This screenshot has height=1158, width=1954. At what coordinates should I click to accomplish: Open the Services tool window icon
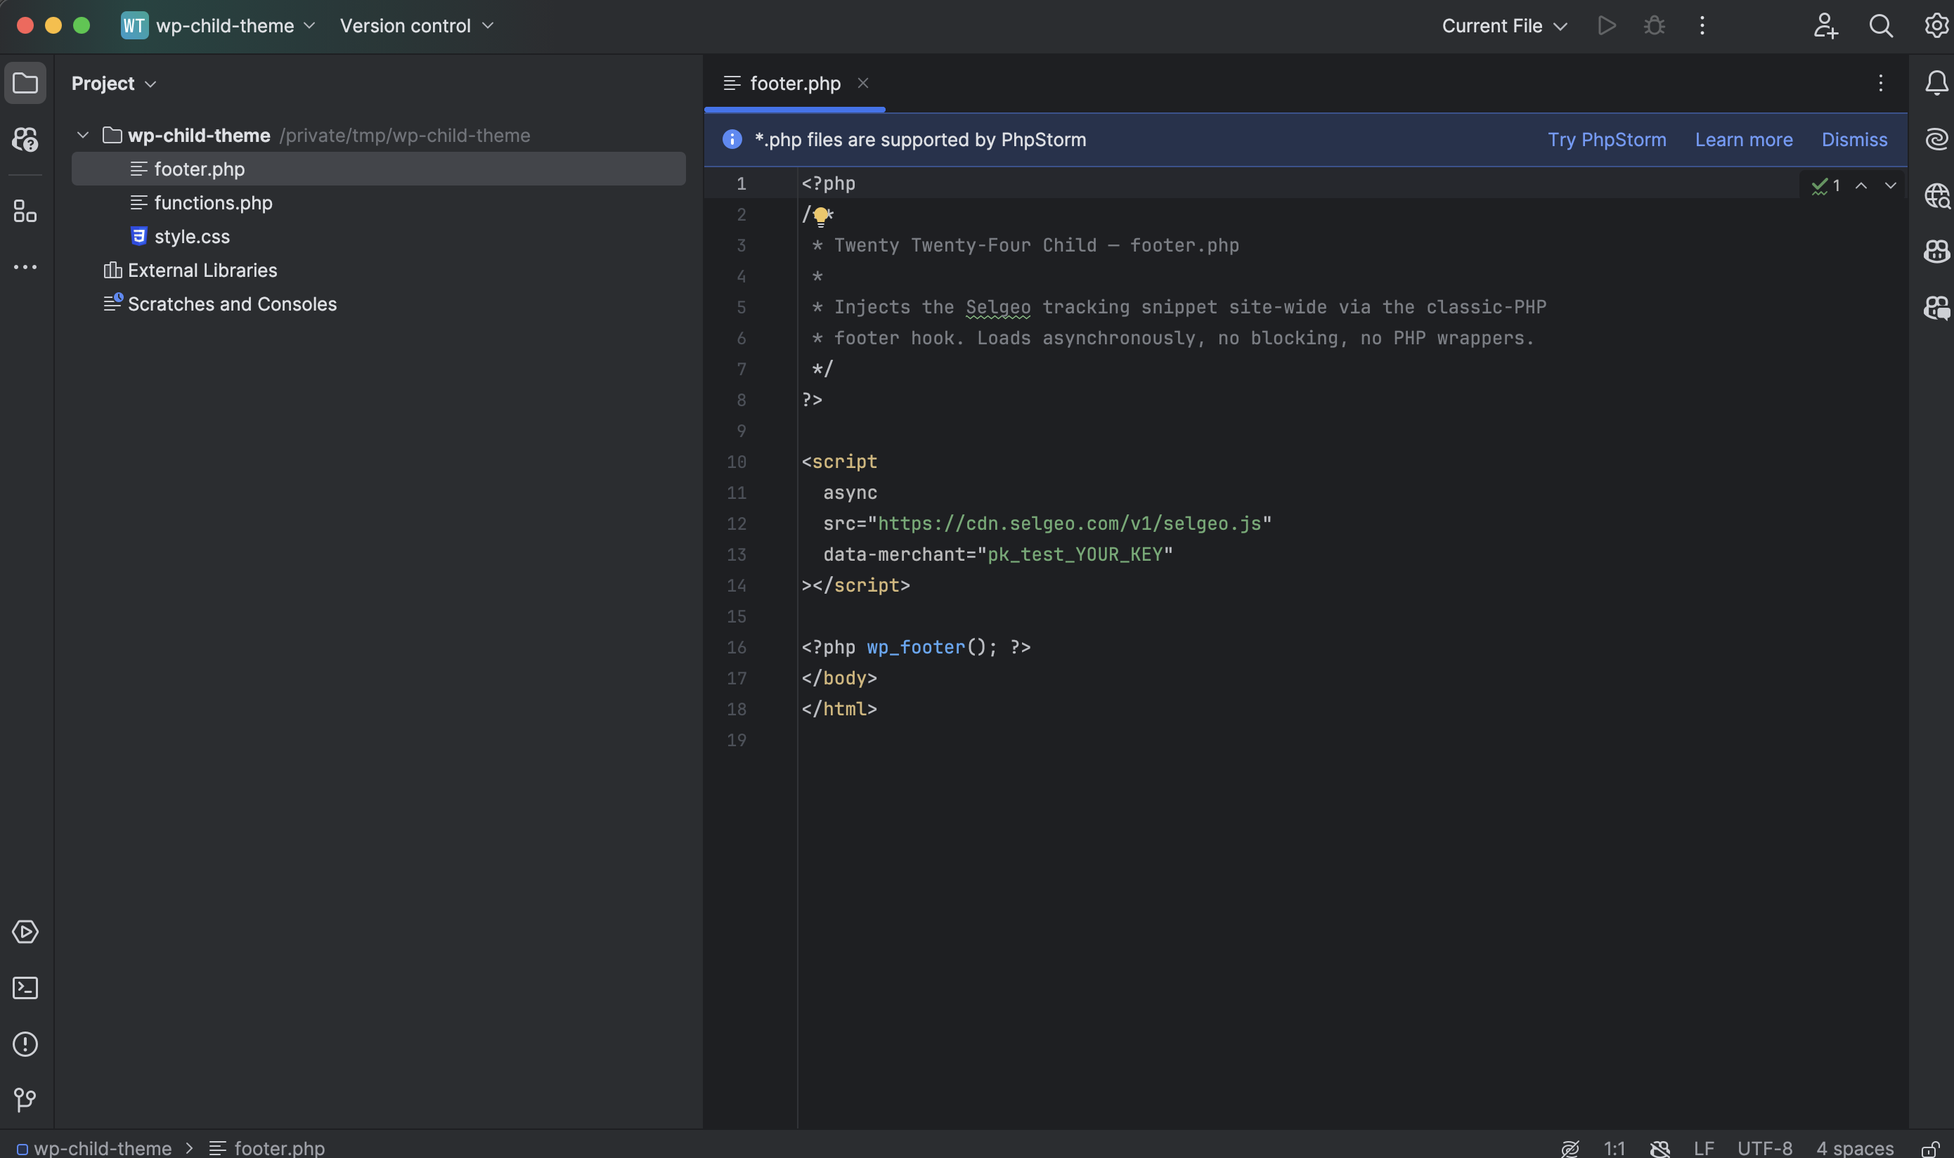pos(25,932)
